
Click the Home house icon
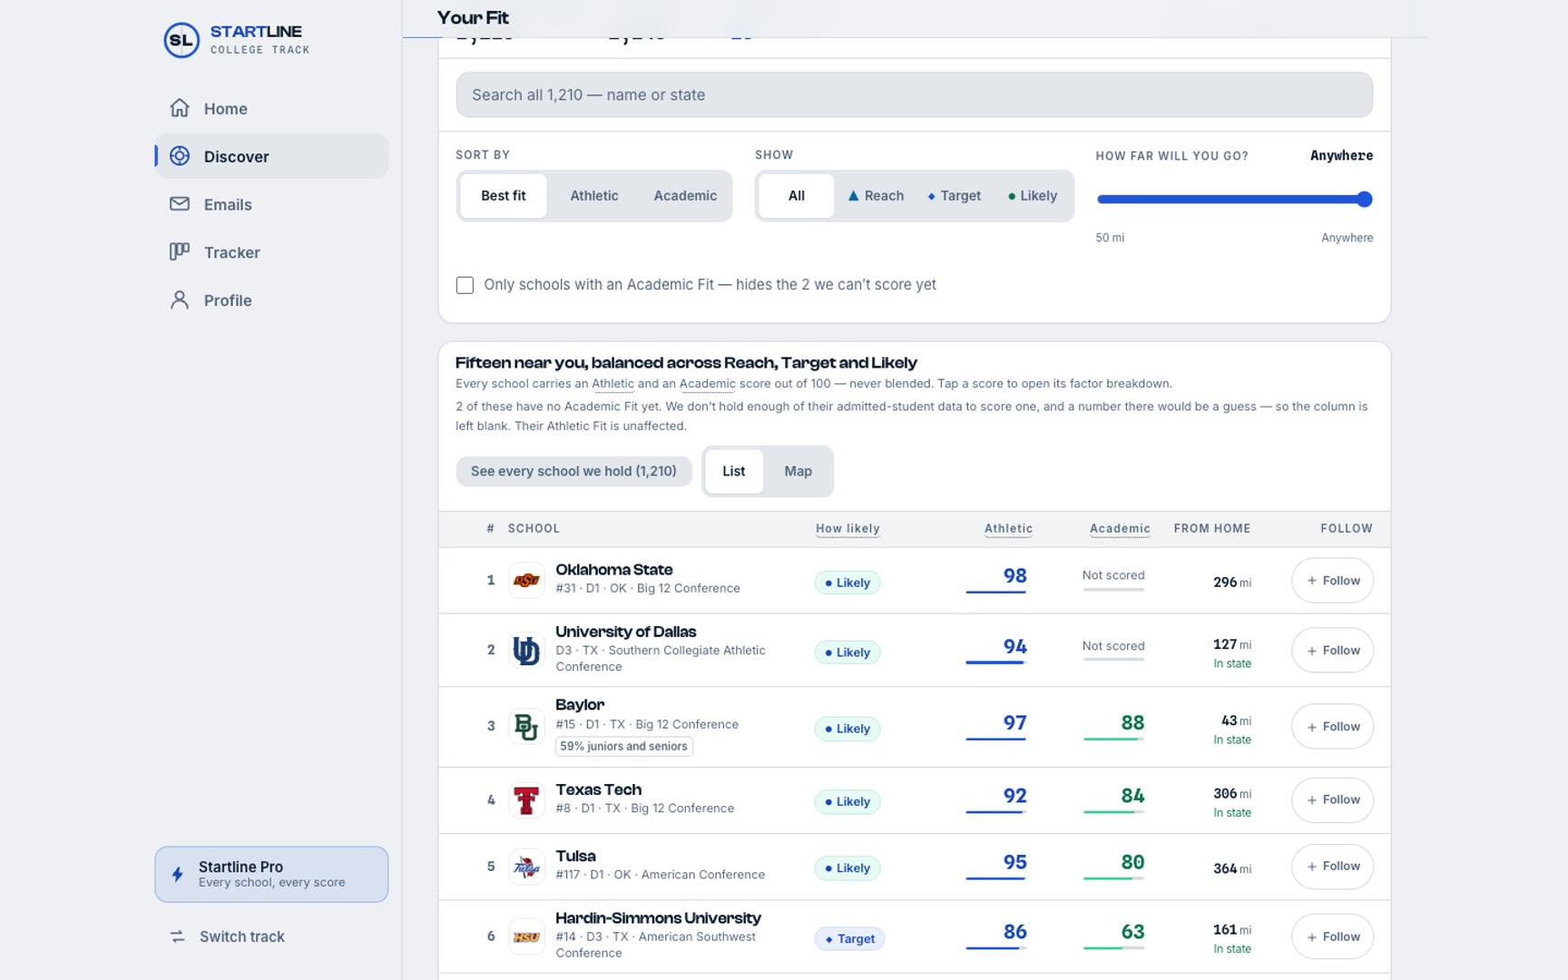pyautogui.click(x=180, y=108)
